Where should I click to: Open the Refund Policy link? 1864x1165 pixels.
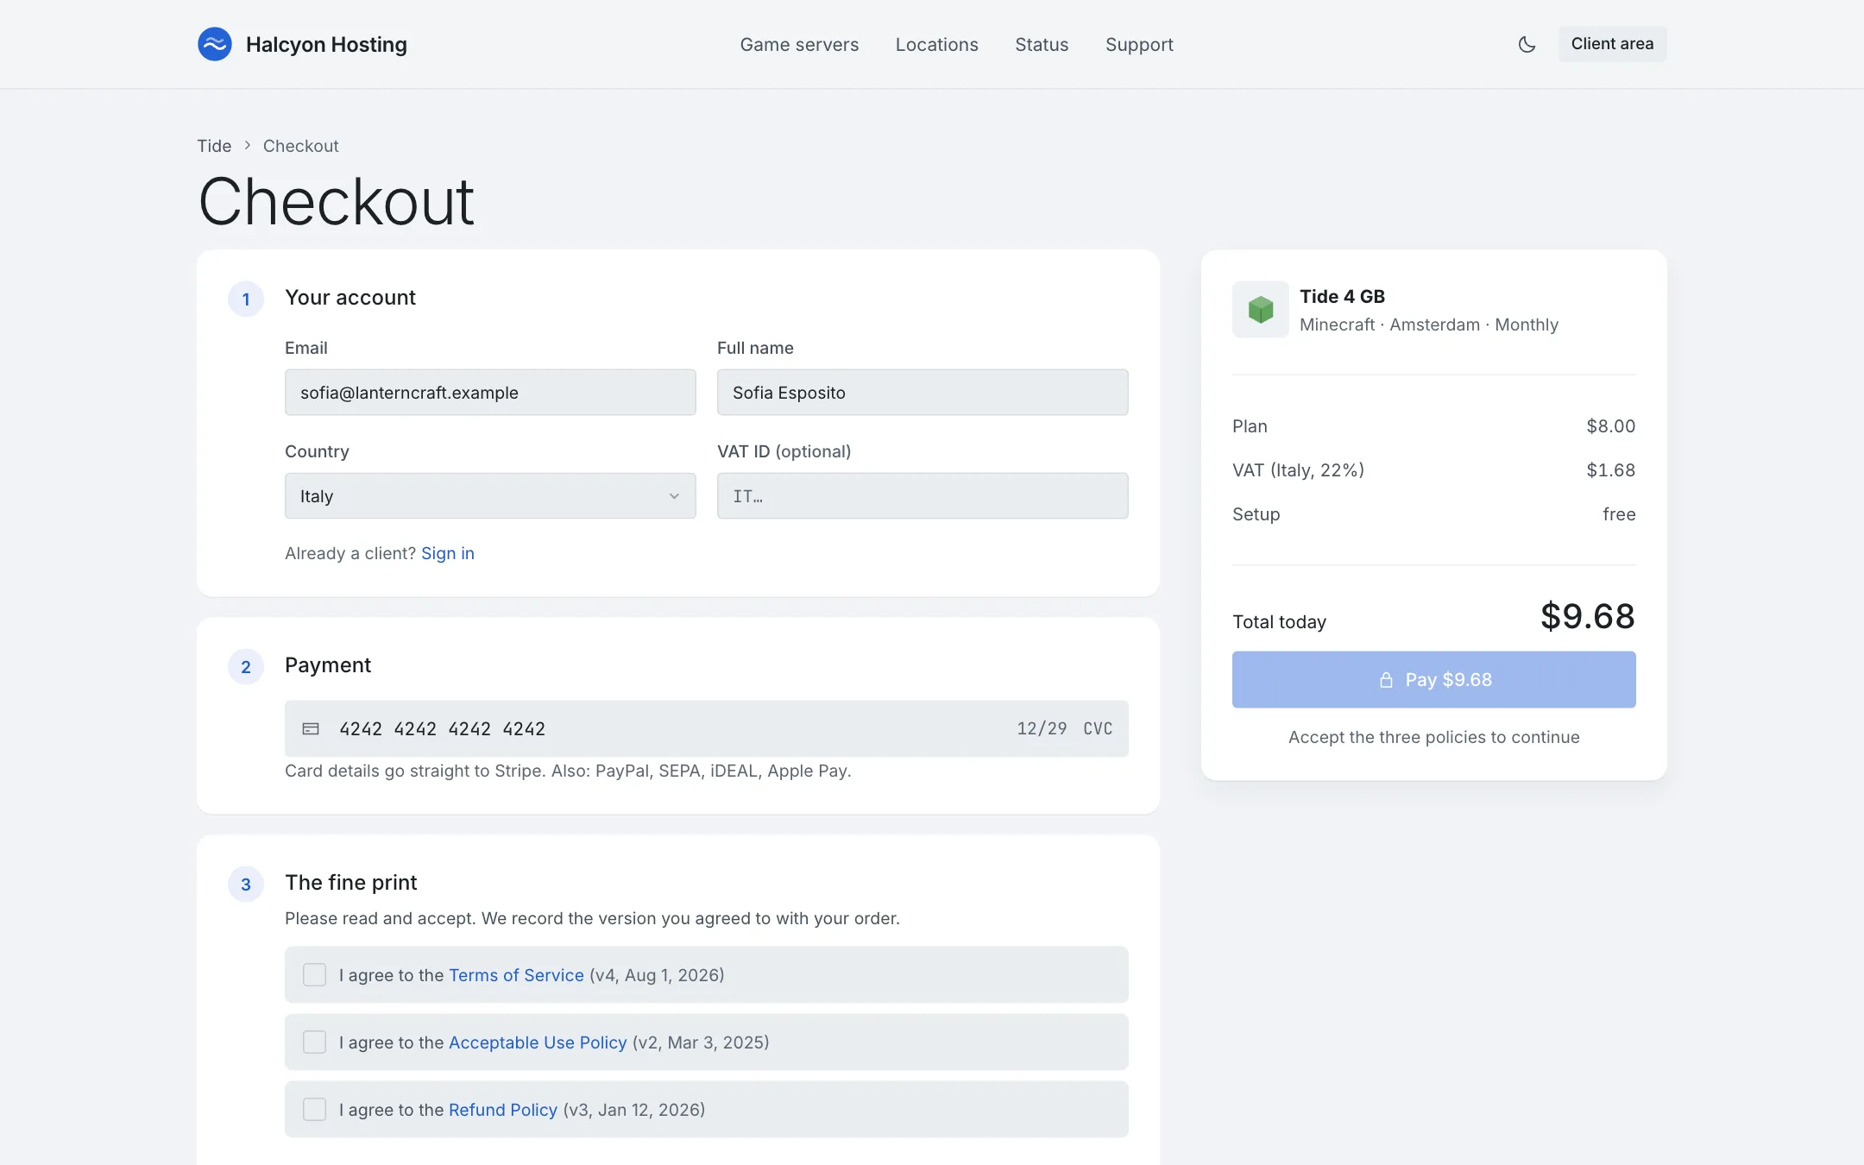coord(503,1110)
